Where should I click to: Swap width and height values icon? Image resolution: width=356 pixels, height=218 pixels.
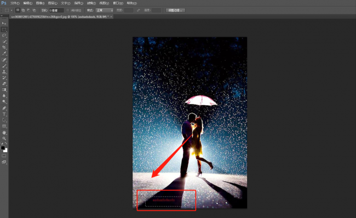coord(138,10)
